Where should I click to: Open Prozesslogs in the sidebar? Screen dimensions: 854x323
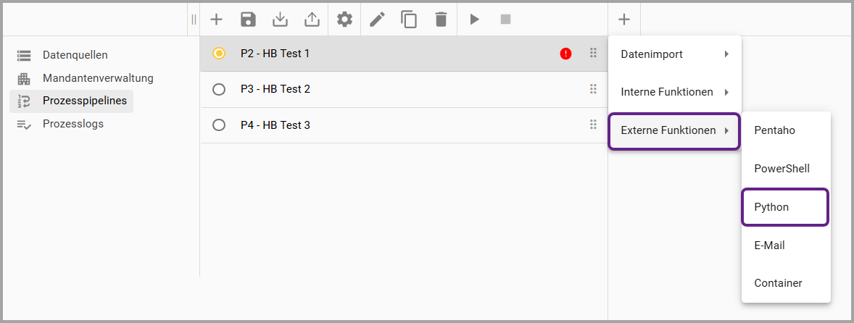click(x=72, y=124)
